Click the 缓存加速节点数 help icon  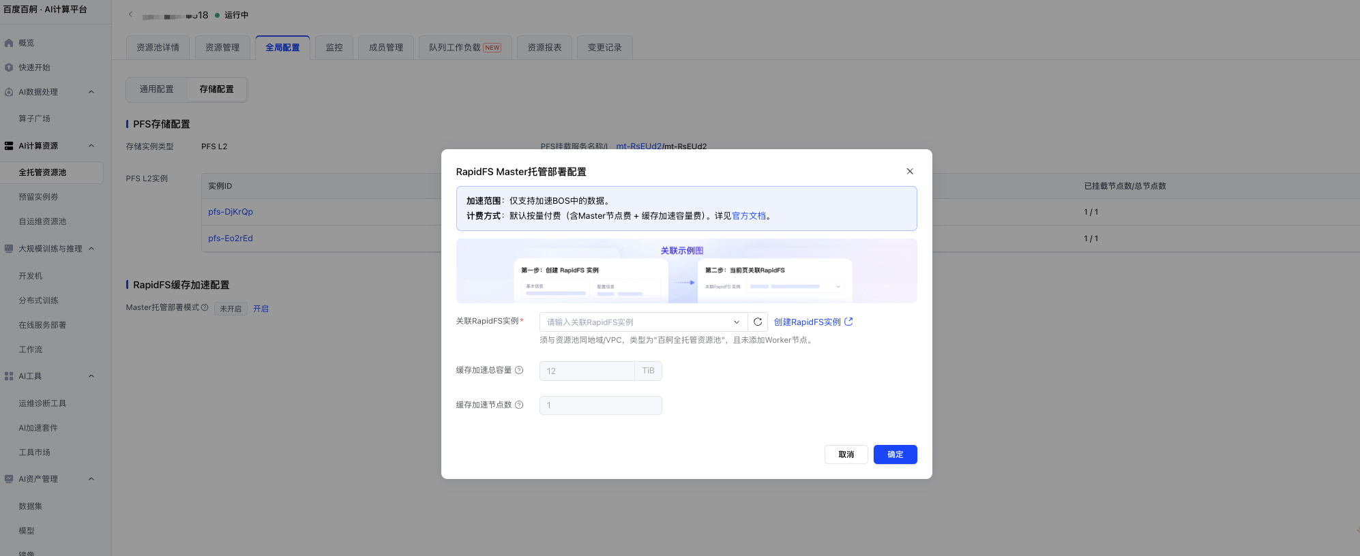click(x=519, y=405)
